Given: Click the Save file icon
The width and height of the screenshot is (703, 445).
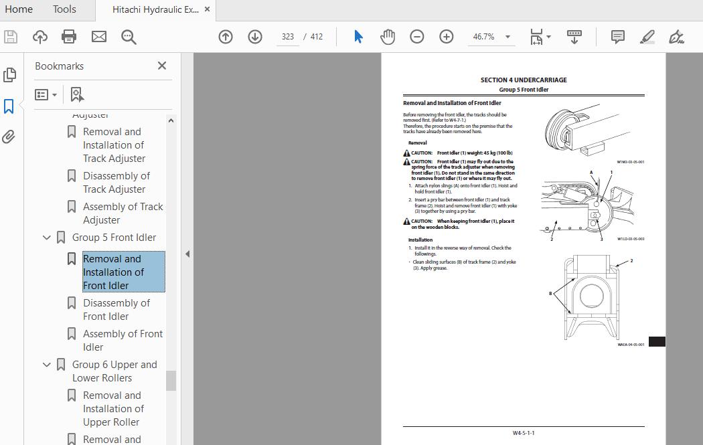Looking at the screenshot, I should (10, 37).
